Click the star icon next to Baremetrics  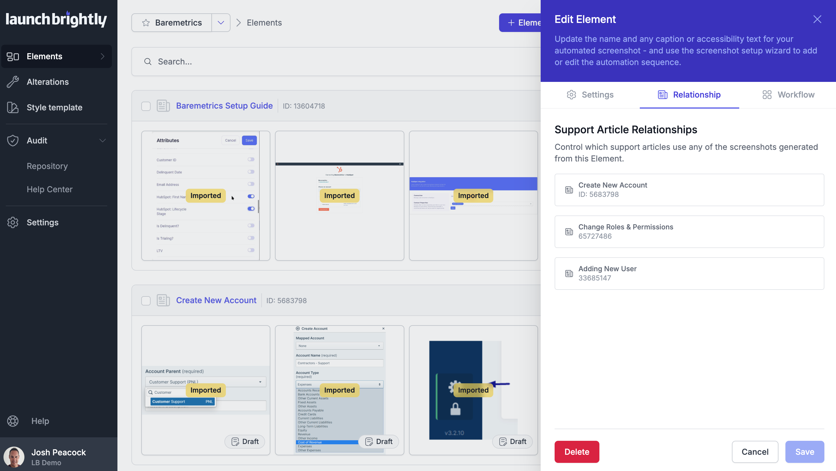(x=146, y=23)
